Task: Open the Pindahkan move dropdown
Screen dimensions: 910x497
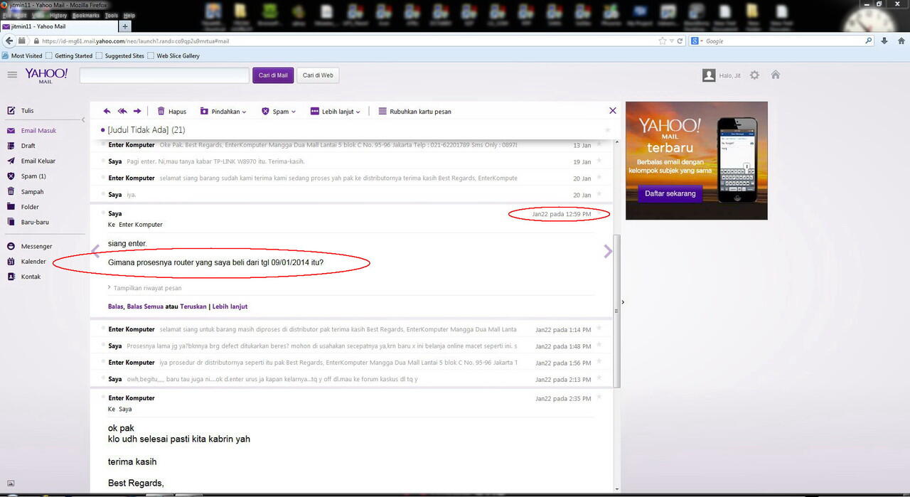Action: [223, 111]
